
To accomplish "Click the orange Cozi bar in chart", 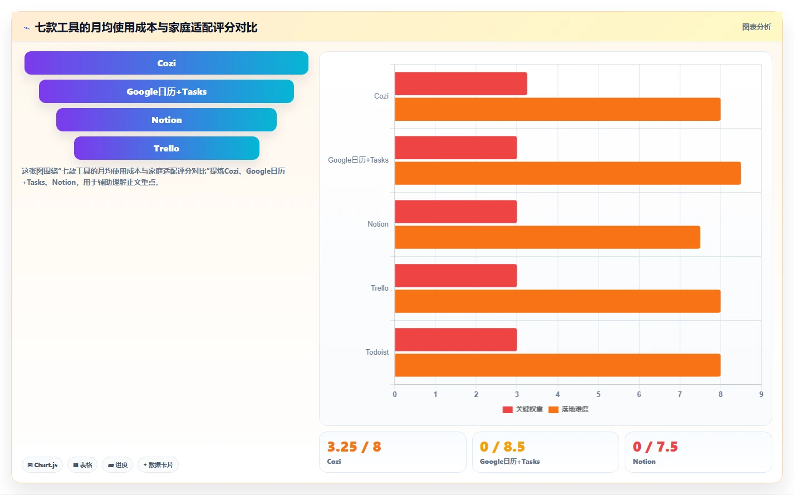I will pyautogui.click(x=557, y=109).
